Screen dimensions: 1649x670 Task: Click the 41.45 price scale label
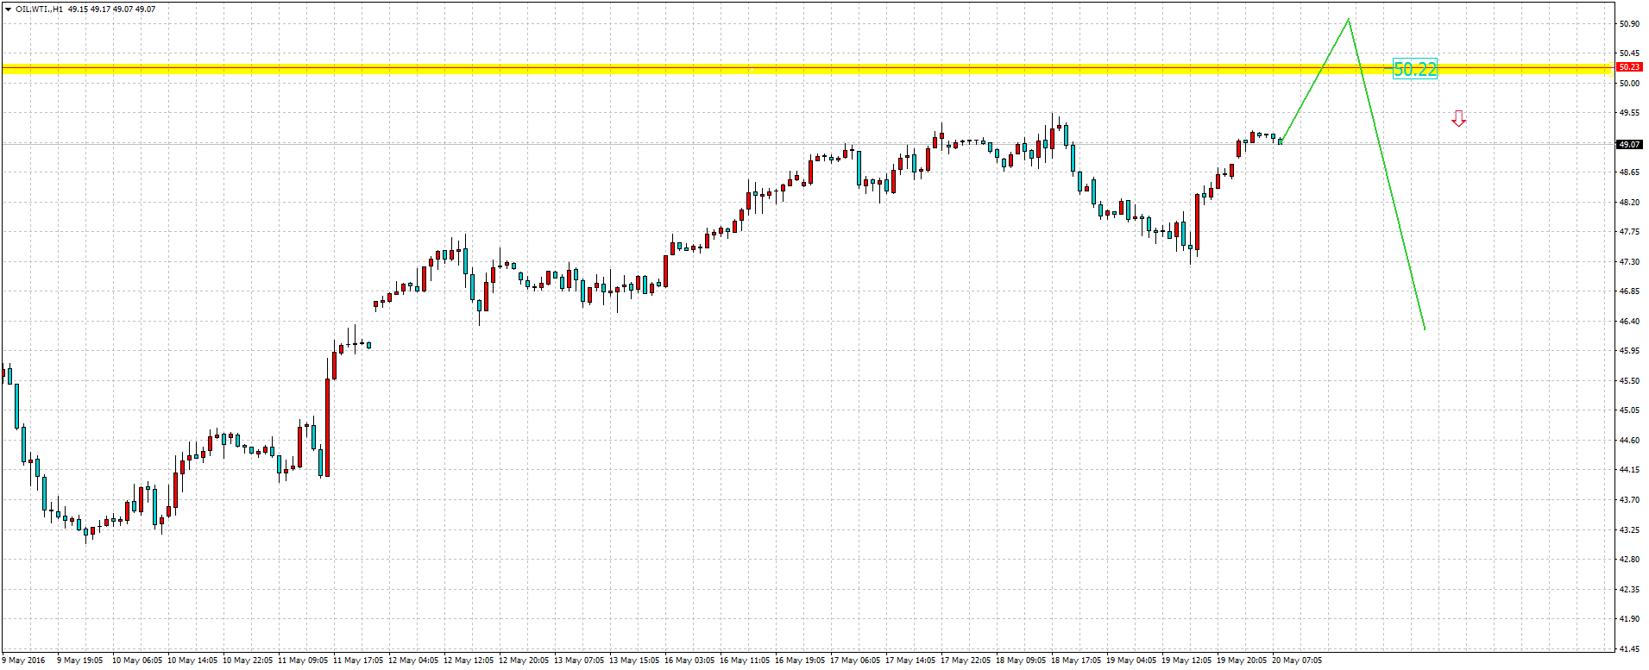pos(1629,648)
